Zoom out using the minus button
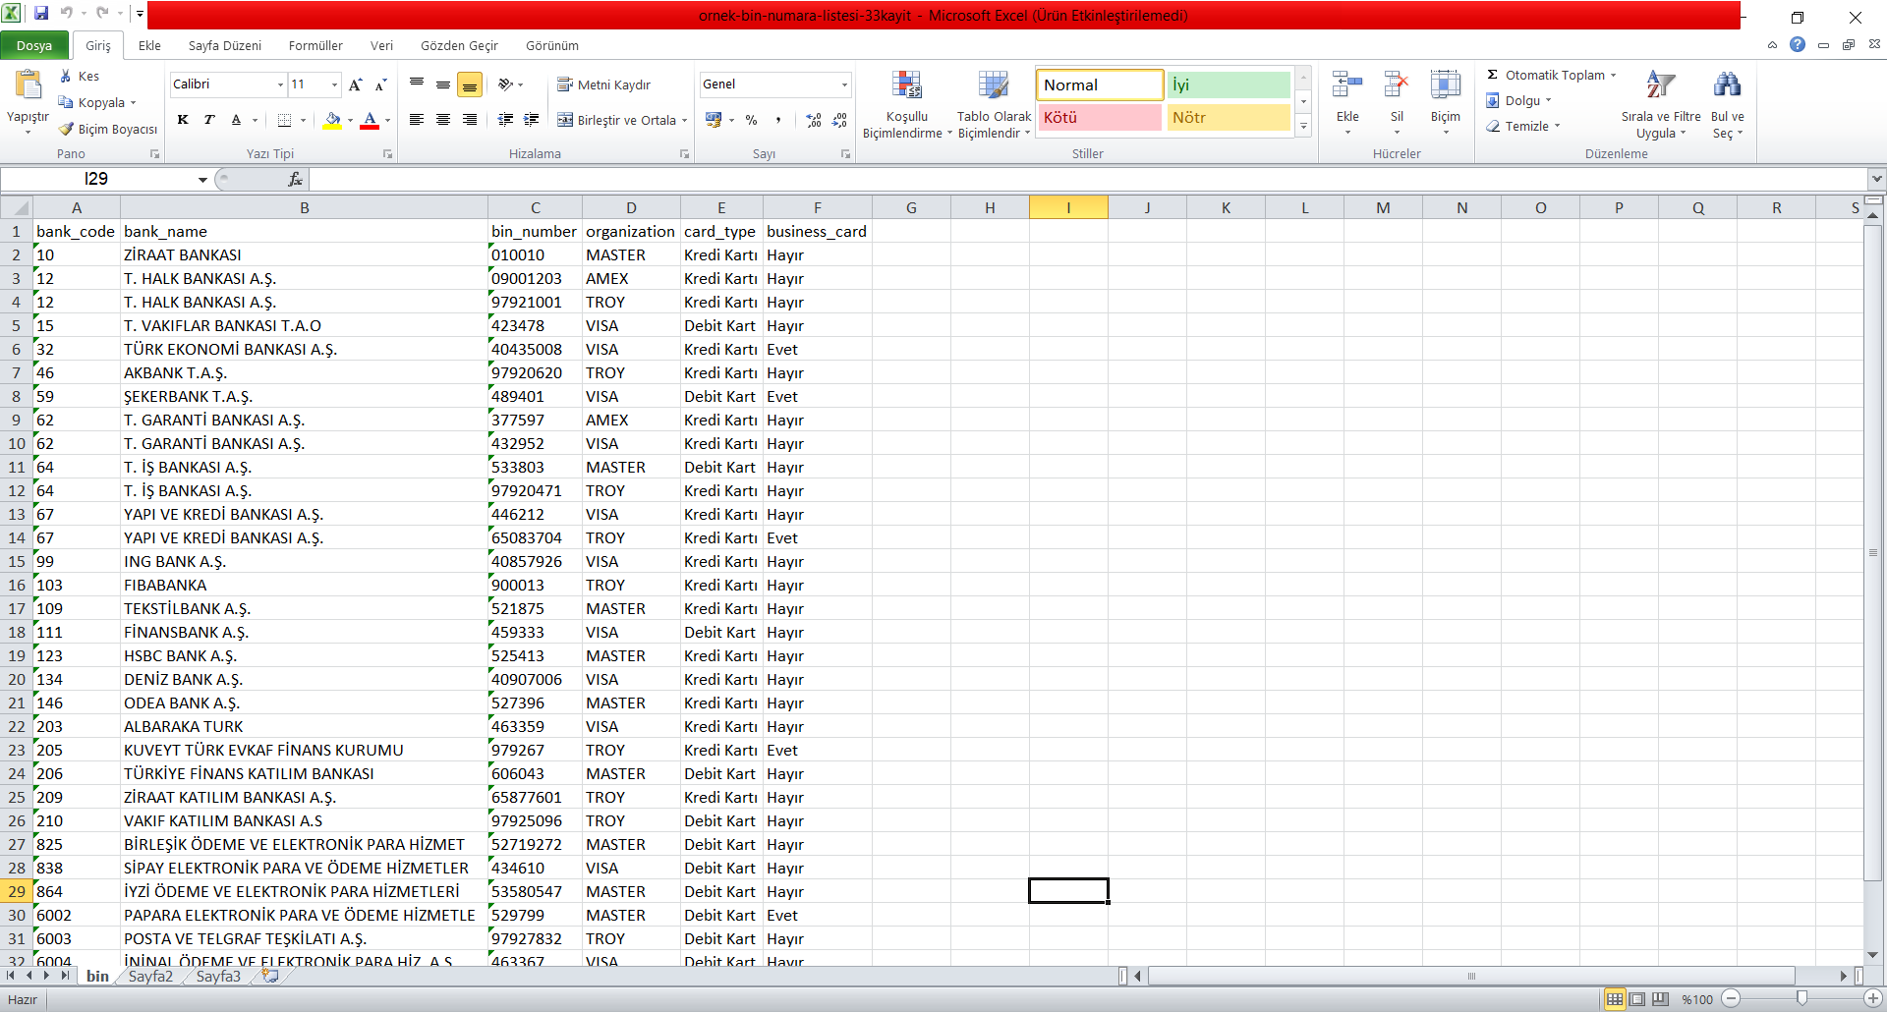 click(x=1731, y=999)
